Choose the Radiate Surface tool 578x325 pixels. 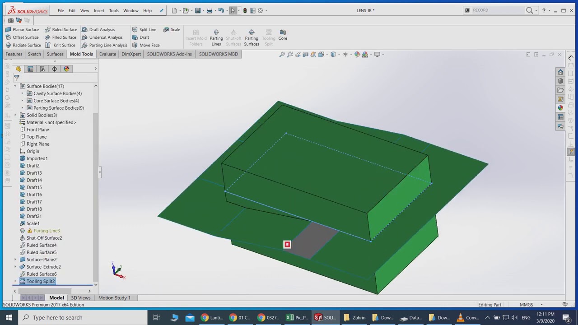point(23,45)
